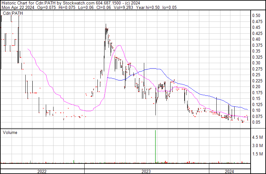Click the Cdn:PATH ticker label in chart
266x174 pixels.
point(12,13)
